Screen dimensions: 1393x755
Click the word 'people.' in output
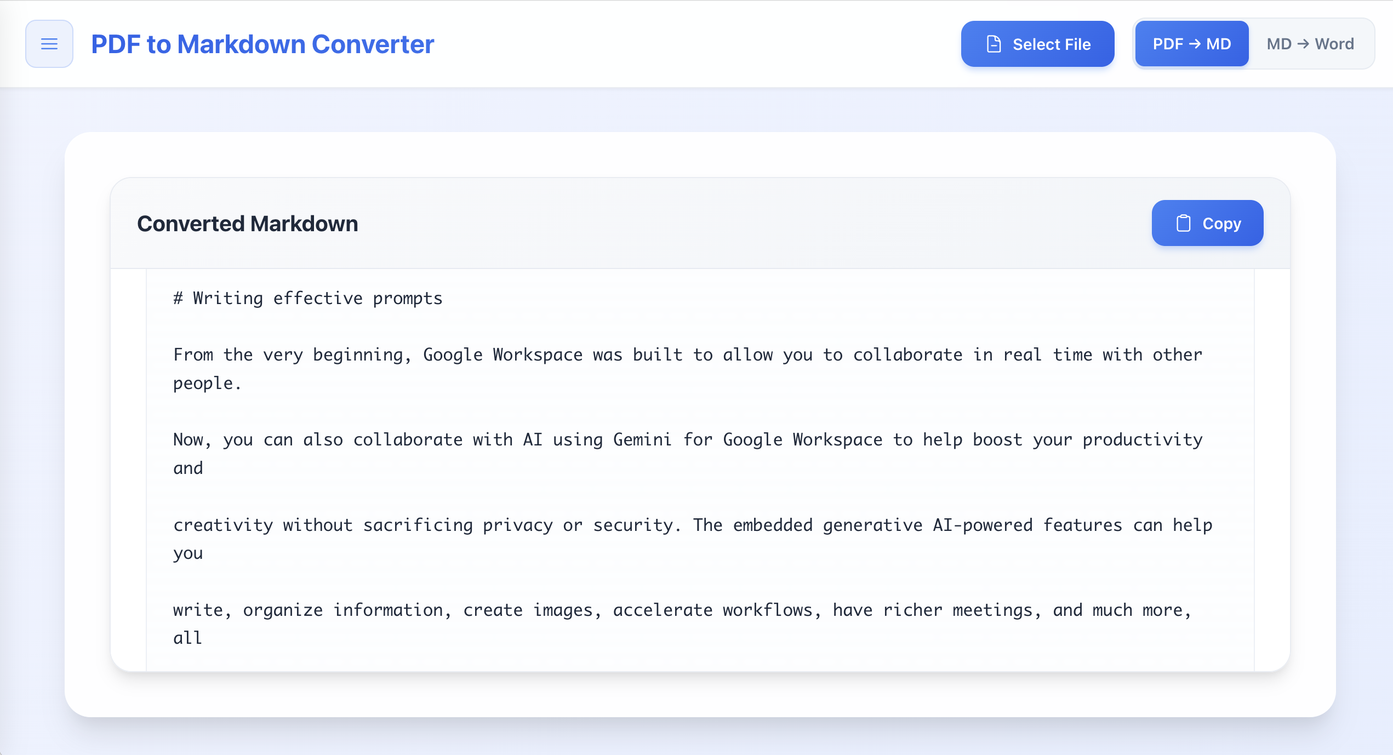[207, 383]
